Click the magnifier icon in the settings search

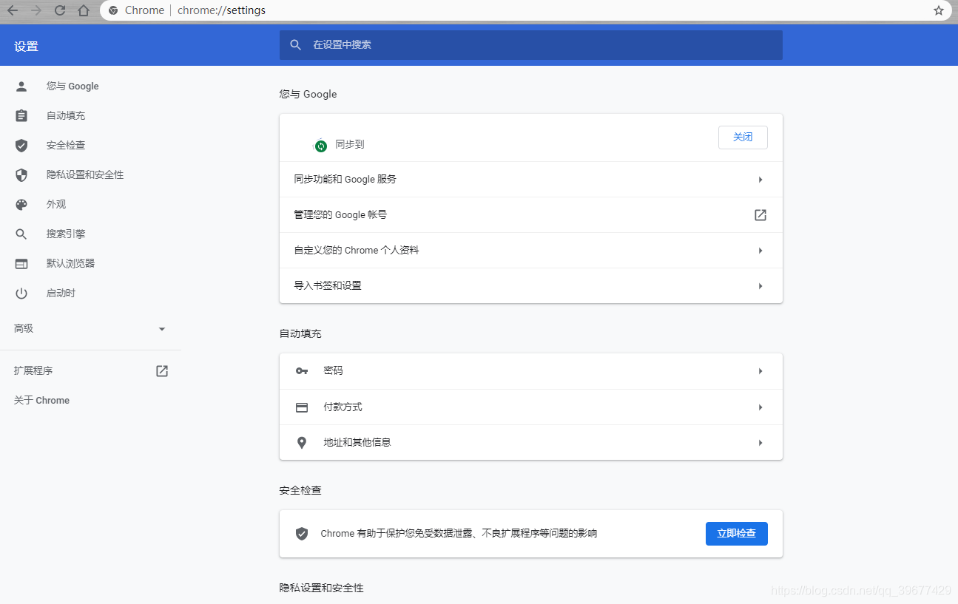tap(296, 45)
